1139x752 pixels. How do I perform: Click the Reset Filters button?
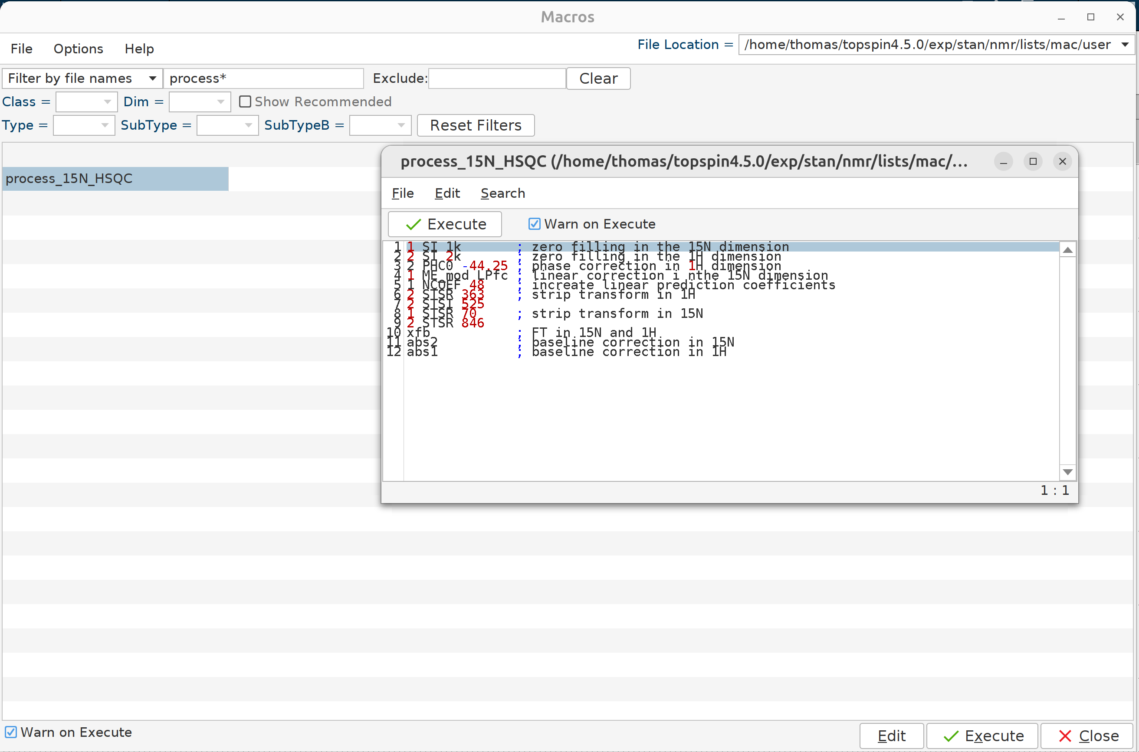475,125
